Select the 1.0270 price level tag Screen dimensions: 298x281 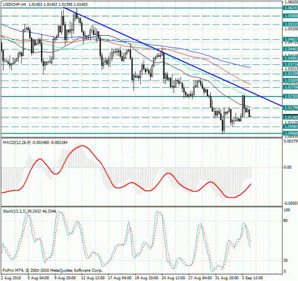click(x=290, y=87)
